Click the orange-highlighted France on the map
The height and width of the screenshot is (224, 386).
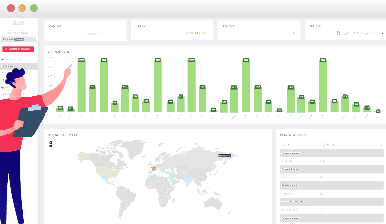[153, 168]
